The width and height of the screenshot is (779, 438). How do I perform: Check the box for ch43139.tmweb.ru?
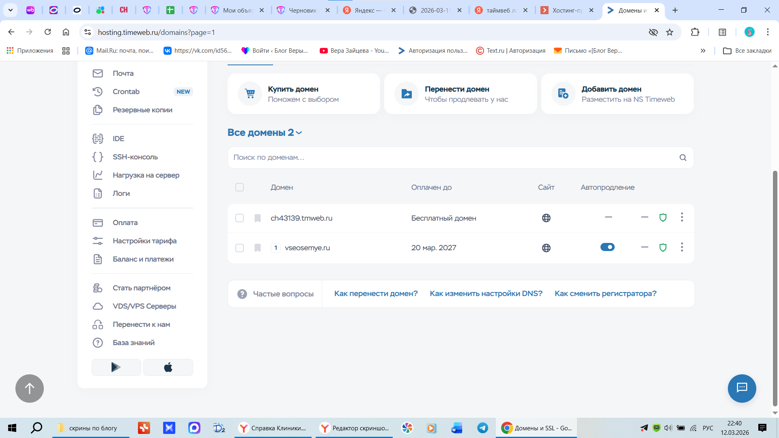tap(239, 218)
